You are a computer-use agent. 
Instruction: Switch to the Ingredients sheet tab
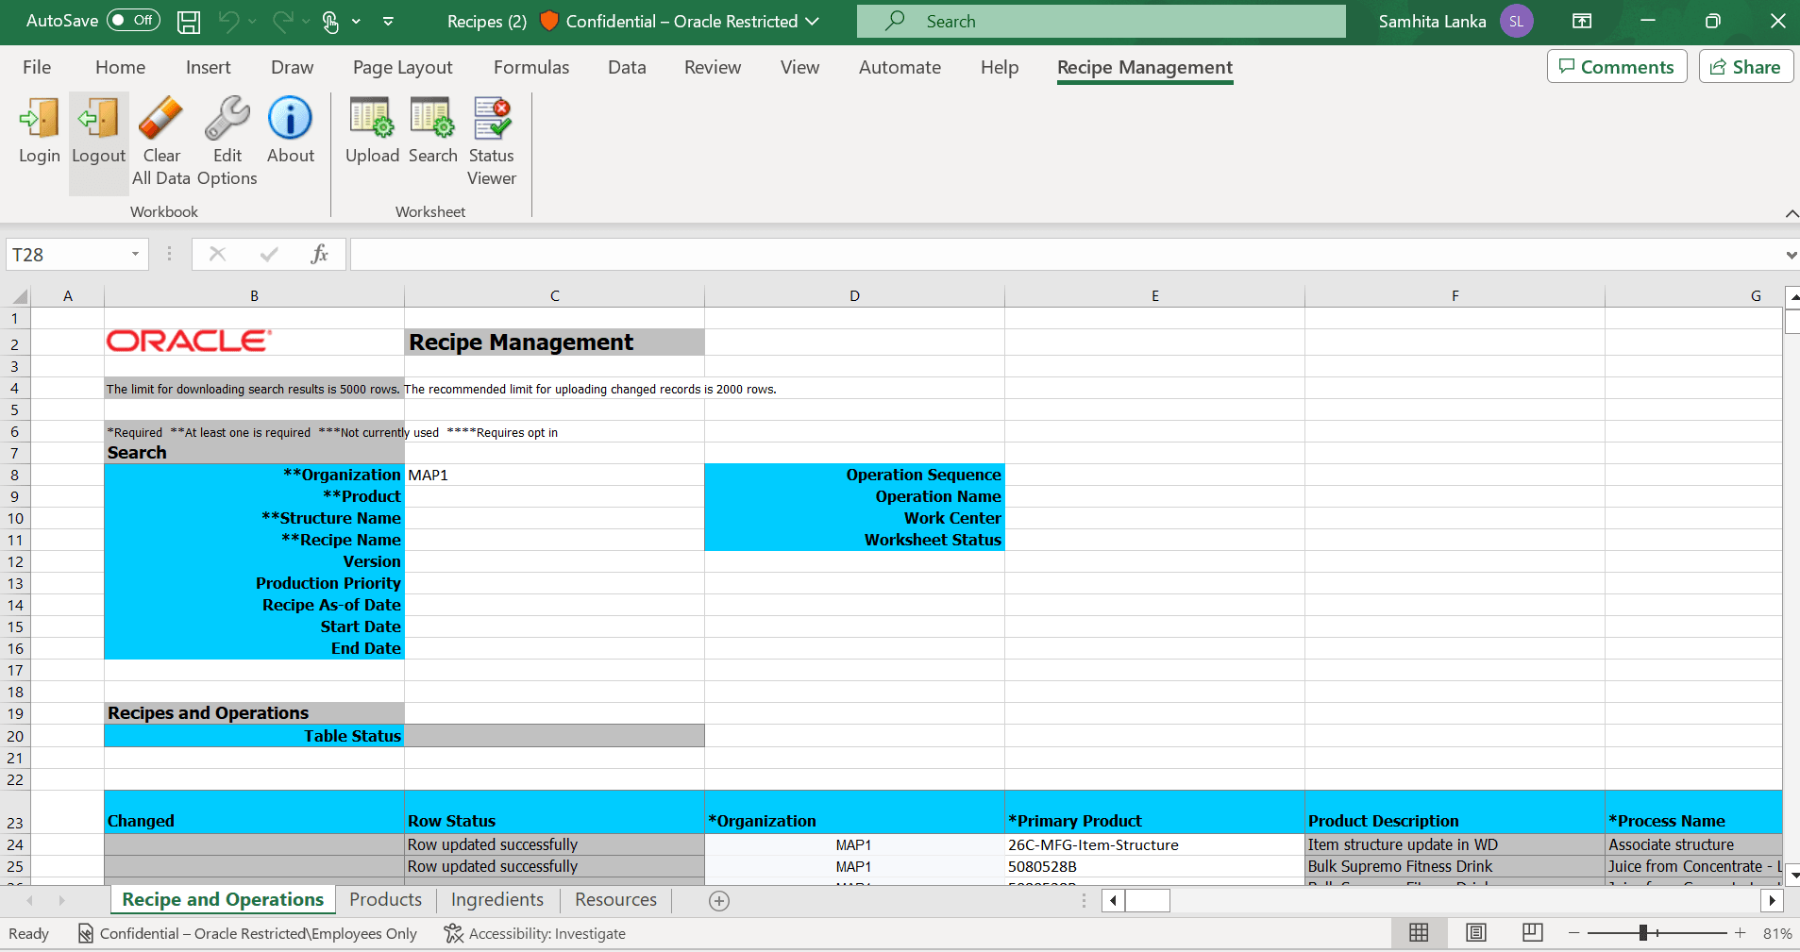pyautogui.click(x=497, y=900)
